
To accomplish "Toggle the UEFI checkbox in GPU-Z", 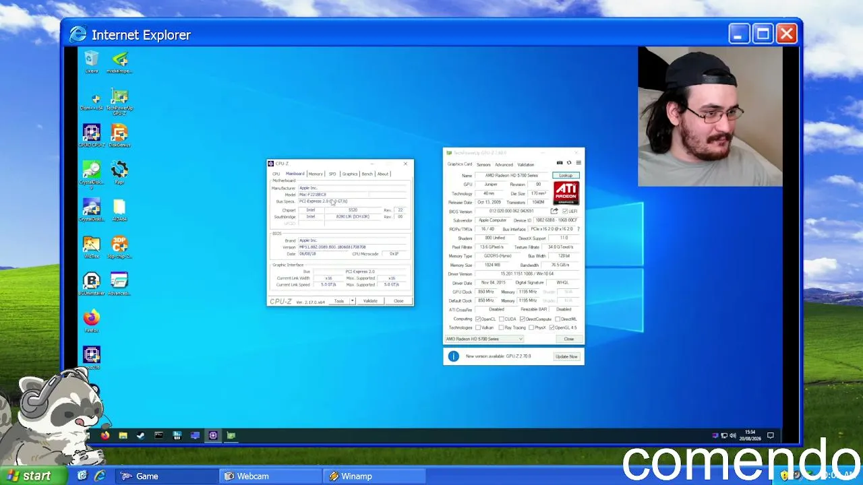I will pyautogui.click(x=565, y=211).
